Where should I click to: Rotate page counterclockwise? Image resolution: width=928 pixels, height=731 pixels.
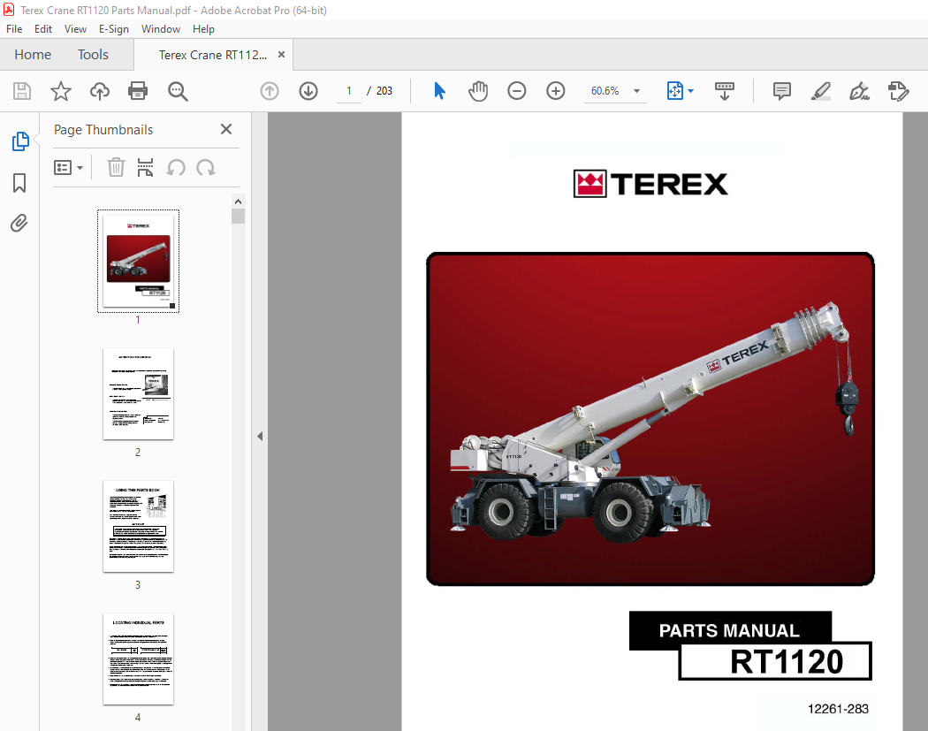[176, 168]
